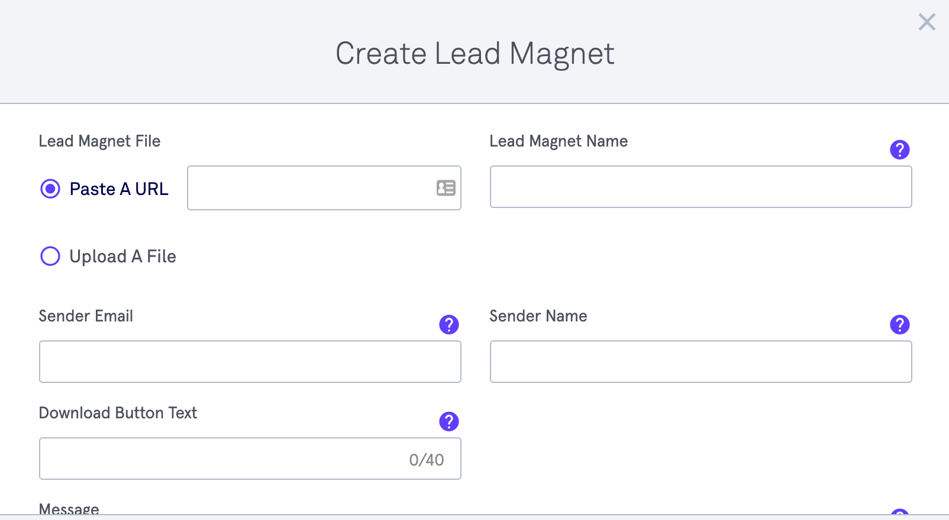Viewport: 949px width, 520px height.
Task: Click inside the Paste A URL input box
Action: 308,188
